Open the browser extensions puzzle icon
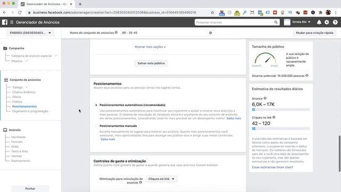This screenshot has width=341, height=192. point(320,13)
